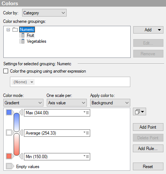Open the color scheme copy icon menu
Screen dimensions: 166x174
pyautogui.click(x=139, y=112)
